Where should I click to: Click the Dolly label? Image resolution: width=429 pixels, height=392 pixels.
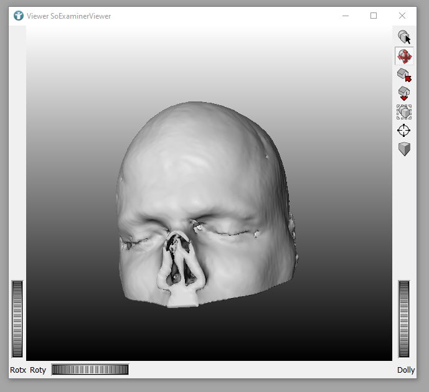(406, 370)
